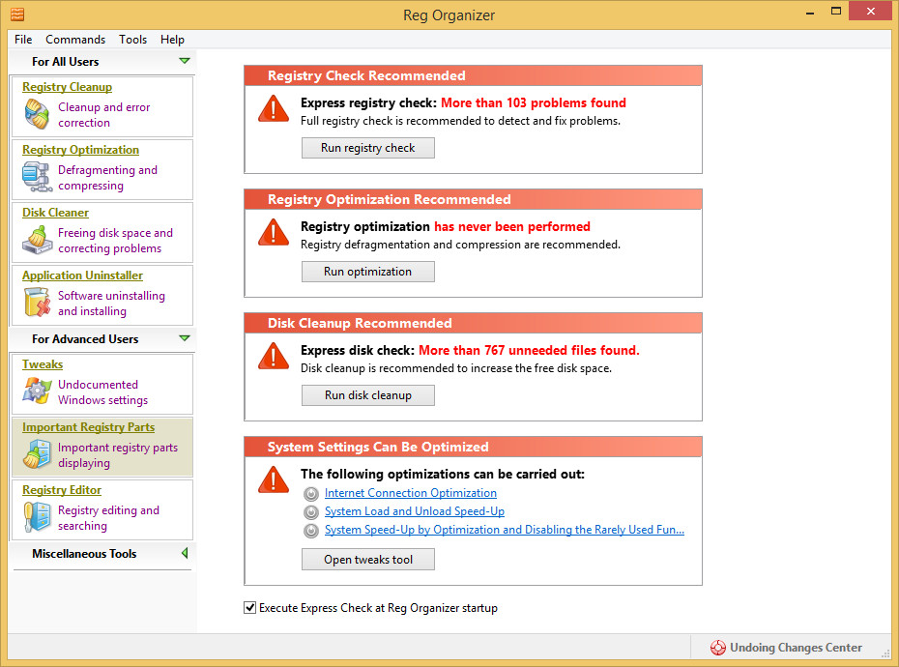
Task: Open System Speed-Up by Optimization link
Action: (504, 530)
